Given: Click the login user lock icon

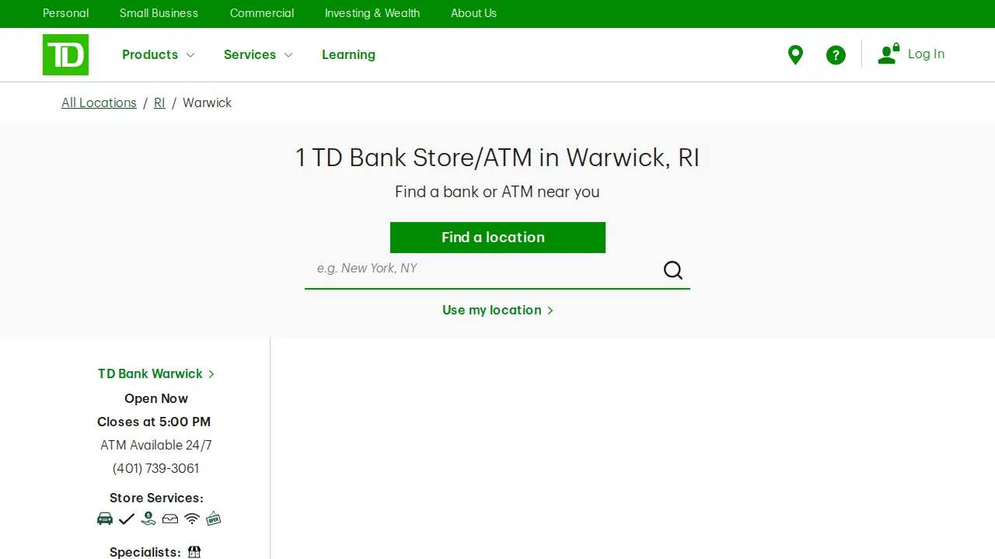Looking at the screenshot, I should point(889,54).
